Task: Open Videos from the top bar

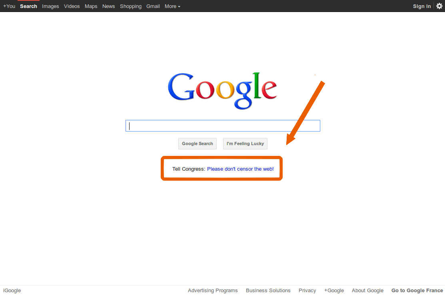Action: tap(72, 6)
